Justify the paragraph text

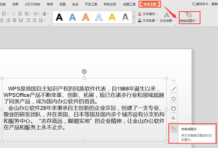point(14,20)
